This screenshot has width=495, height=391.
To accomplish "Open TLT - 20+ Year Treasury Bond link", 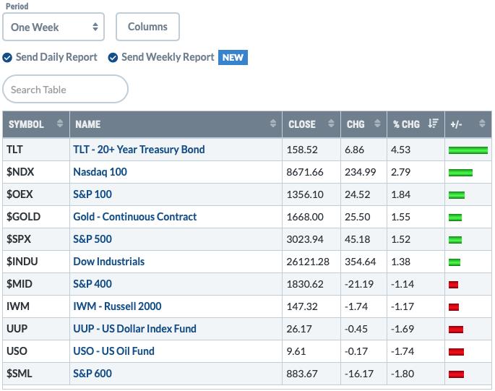I will pyautogui.click(x=139, y=150).
